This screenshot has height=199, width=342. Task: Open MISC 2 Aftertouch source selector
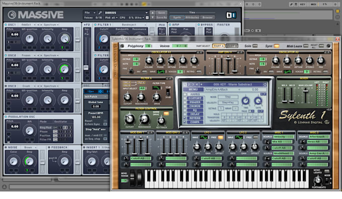319,137
